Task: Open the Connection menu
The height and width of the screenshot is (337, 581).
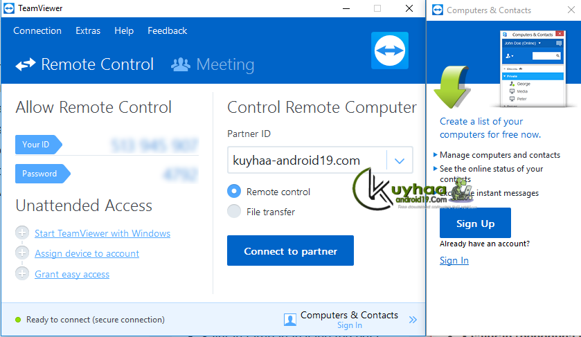Action: tap(37, 30)
